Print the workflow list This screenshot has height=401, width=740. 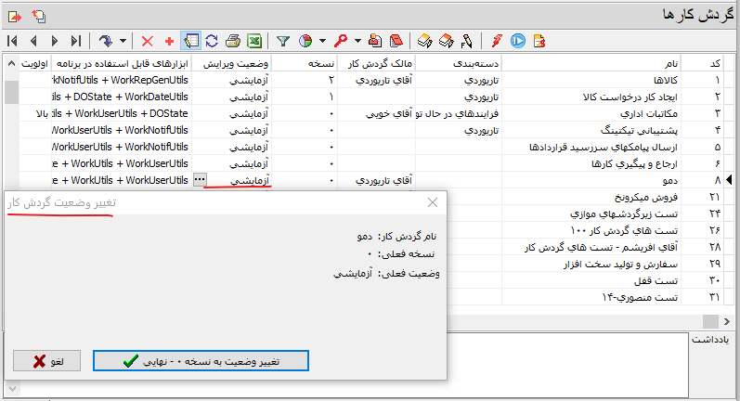coord(234,41)
